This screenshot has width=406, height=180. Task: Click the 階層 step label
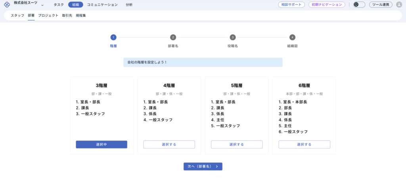[x=113, y=46]
